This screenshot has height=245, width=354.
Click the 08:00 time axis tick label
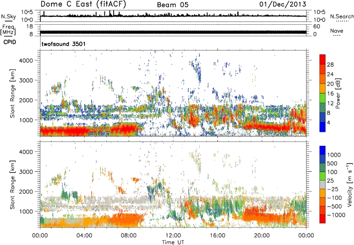coord(129,236)
